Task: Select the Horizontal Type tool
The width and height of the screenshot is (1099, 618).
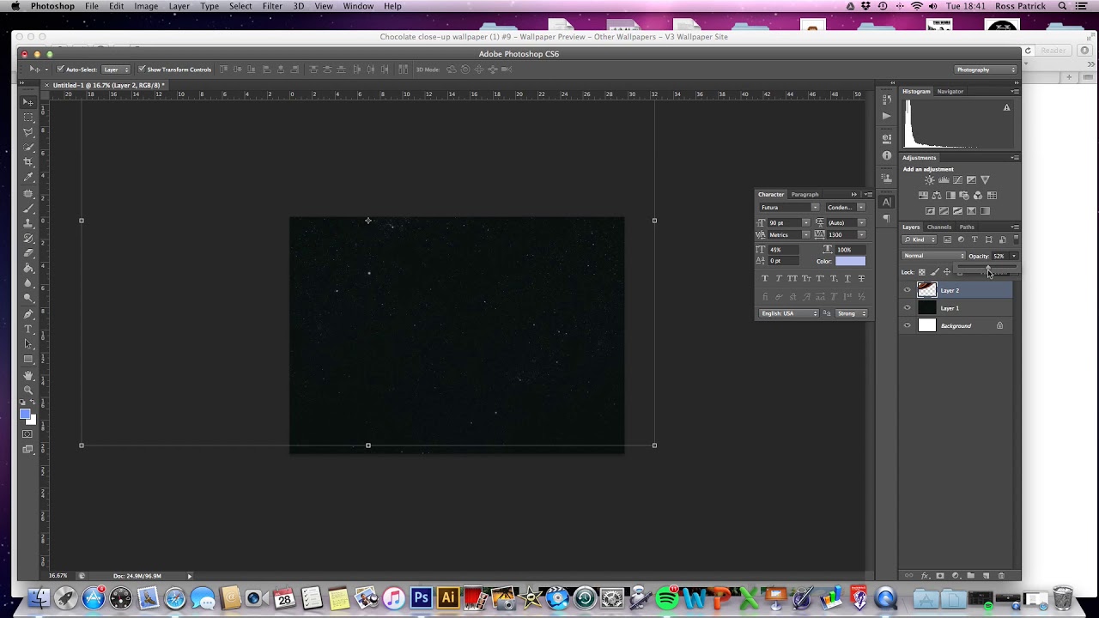Action: [x=28, y=329]
